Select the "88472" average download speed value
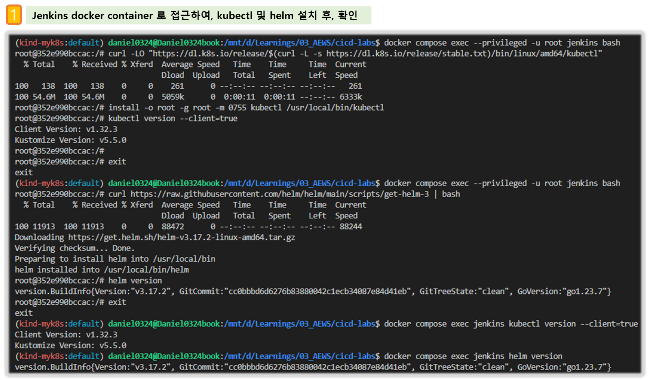Screen dimensions: 648x380 (173, 227)
